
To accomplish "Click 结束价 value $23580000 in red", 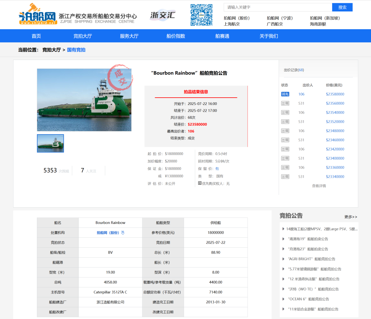I will click(x=197, y=124).
